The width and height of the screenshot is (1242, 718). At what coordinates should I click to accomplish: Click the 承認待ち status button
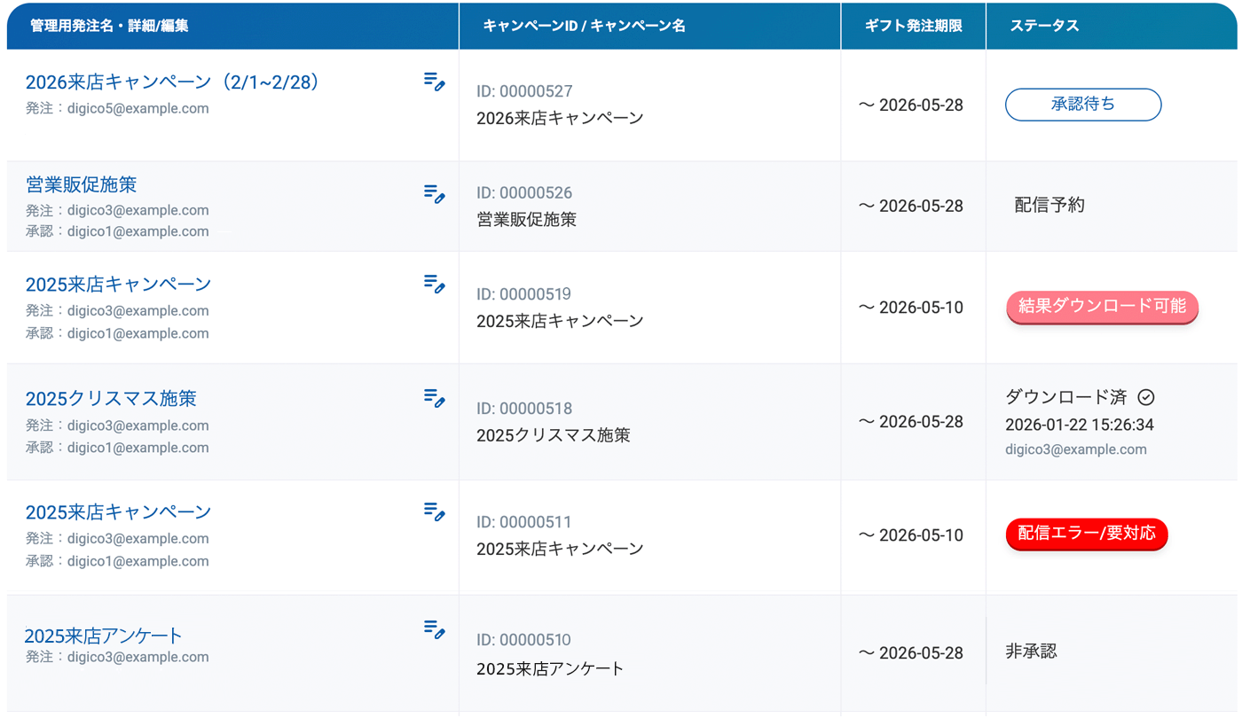click(1082, 105)
